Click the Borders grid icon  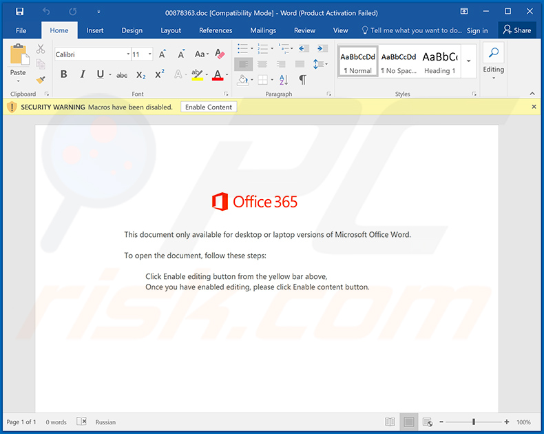[x=262, y=80]
